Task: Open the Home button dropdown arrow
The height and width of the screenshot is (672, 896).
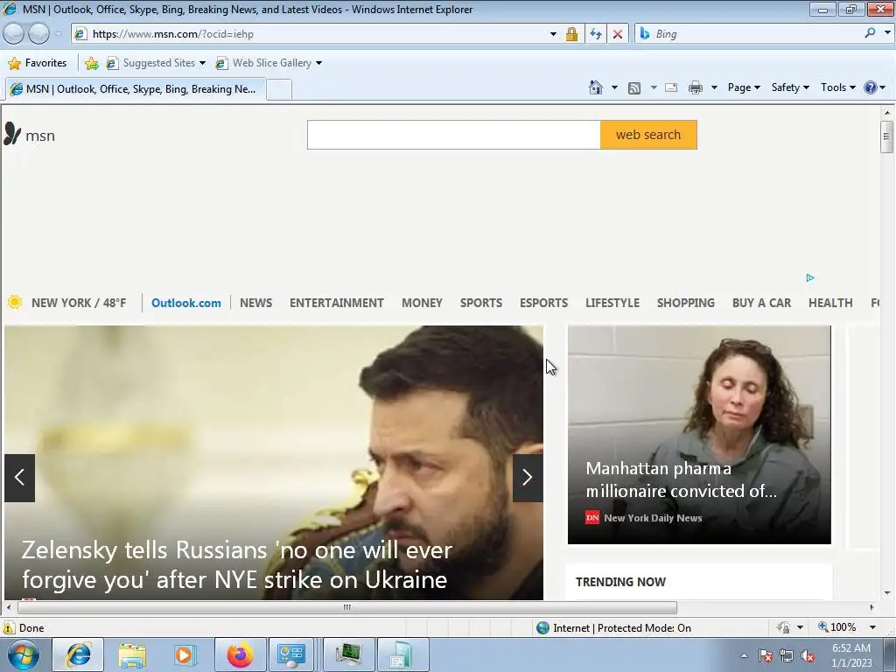Action: click(x=614, y=87)
